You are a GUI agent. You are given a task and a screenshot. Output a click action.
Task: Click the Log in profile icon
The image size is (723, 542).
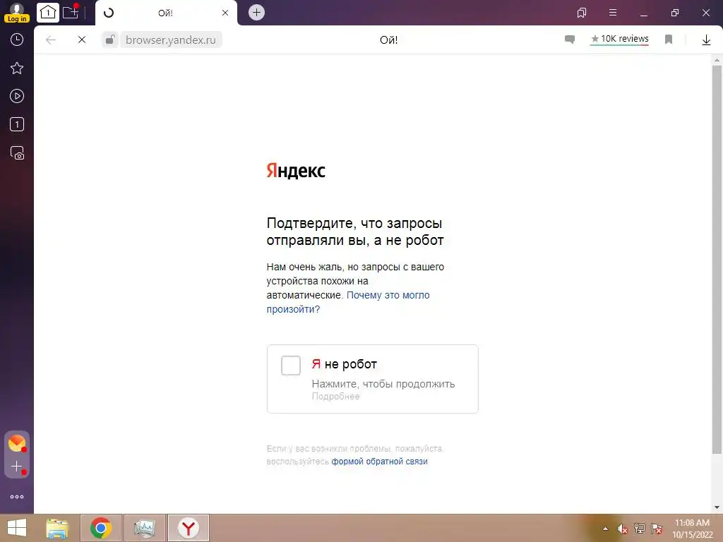[x=17, y=13]
